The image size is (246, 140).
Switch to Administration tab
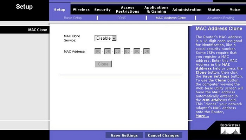pos(187,9)
